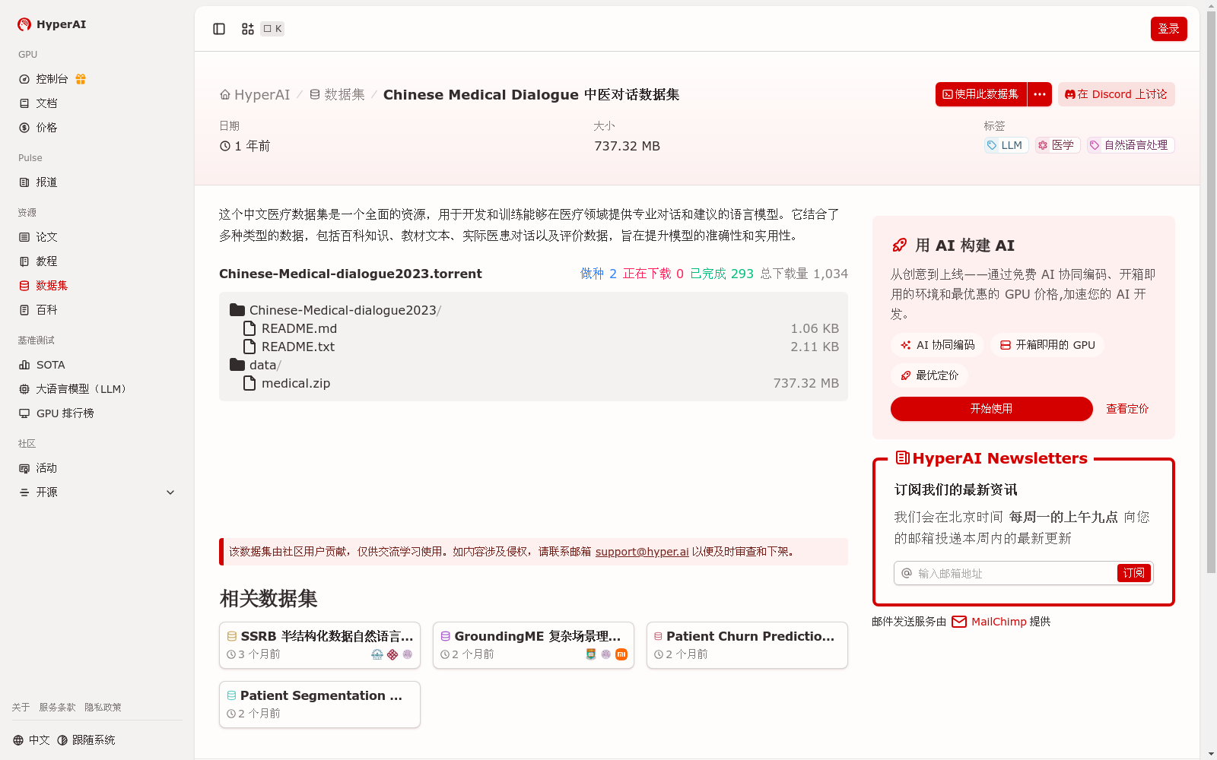Viewport: 1217px width, 760px height.
Task: Open the Patient Churn Prediction dataset card
Action: pyautogui.click(x=747, y=645)
